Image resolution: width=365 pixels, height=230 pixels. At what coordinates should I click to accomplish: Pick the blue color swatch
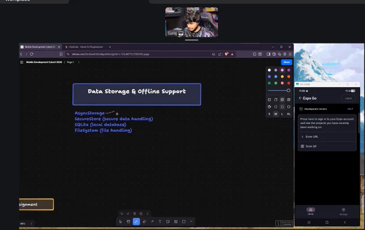(x=269, y=77)
